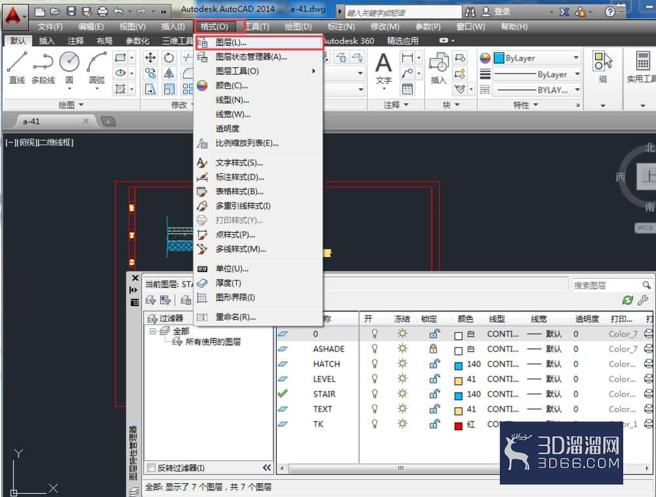Click the Move tool icon in Modify panel

150,58
